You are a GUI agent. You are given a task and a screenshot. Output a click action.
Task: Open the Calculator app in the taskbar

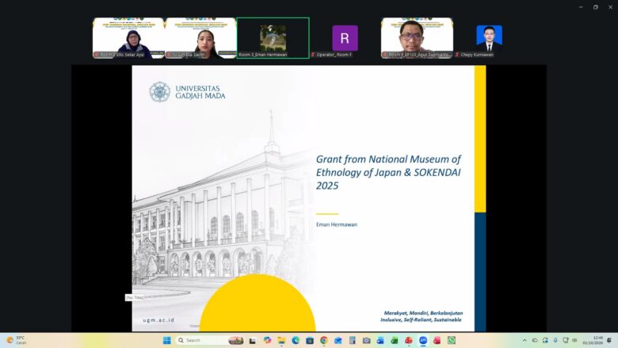click(353, 340)
